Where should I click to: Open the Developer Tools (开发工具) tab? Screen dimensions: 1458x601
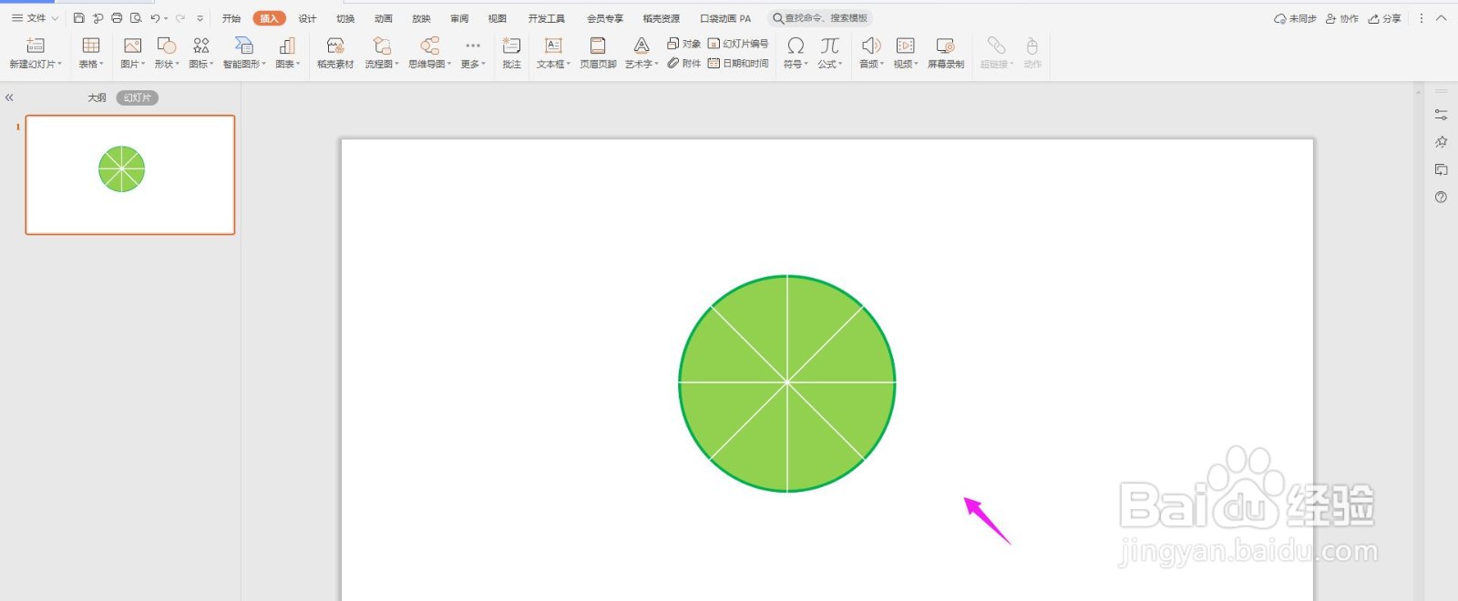tap(547, 18)
